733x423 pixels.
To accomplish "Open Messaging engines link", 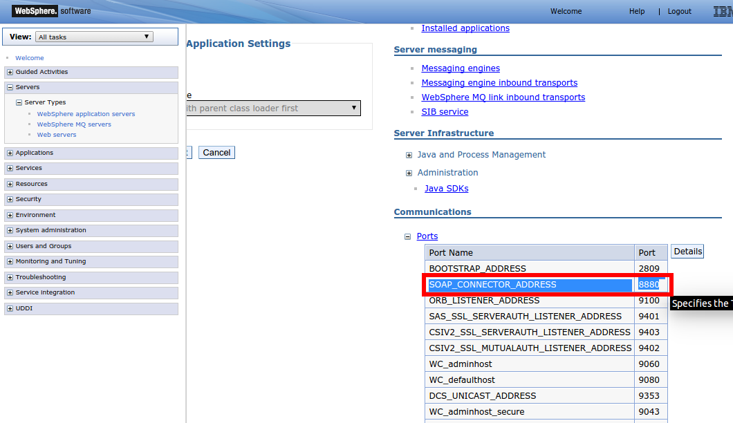I will [x=461, y=68].
